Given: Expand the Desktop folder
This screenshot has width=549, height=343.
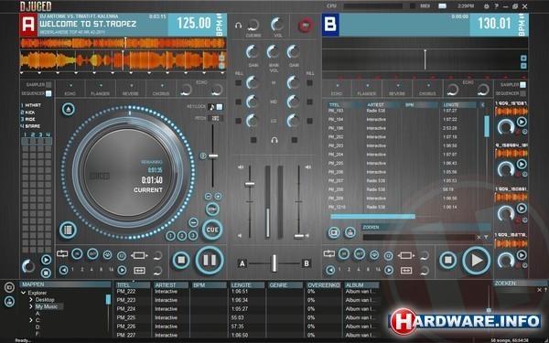Looking at the screenshot, I should pos(31,300).
